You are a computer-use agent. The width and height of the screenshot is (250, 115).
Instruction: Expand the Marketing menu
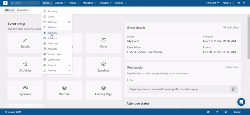coord(89,3)
